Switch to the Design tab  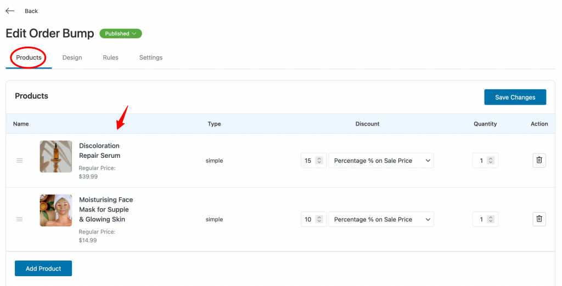pyautogui.click(x=72, y=58)
